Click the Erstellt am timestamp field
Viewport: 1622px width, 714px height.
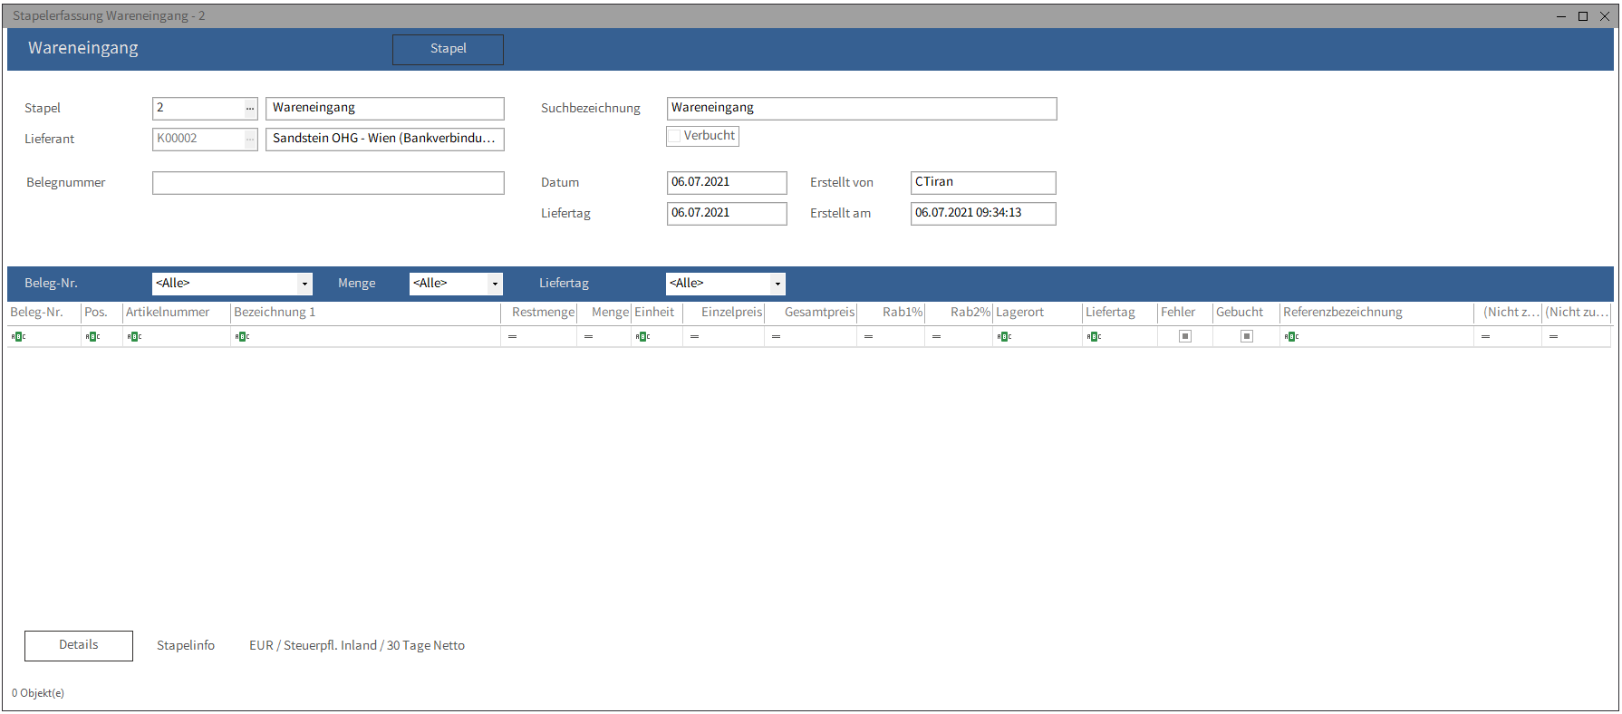pos(983,213)
